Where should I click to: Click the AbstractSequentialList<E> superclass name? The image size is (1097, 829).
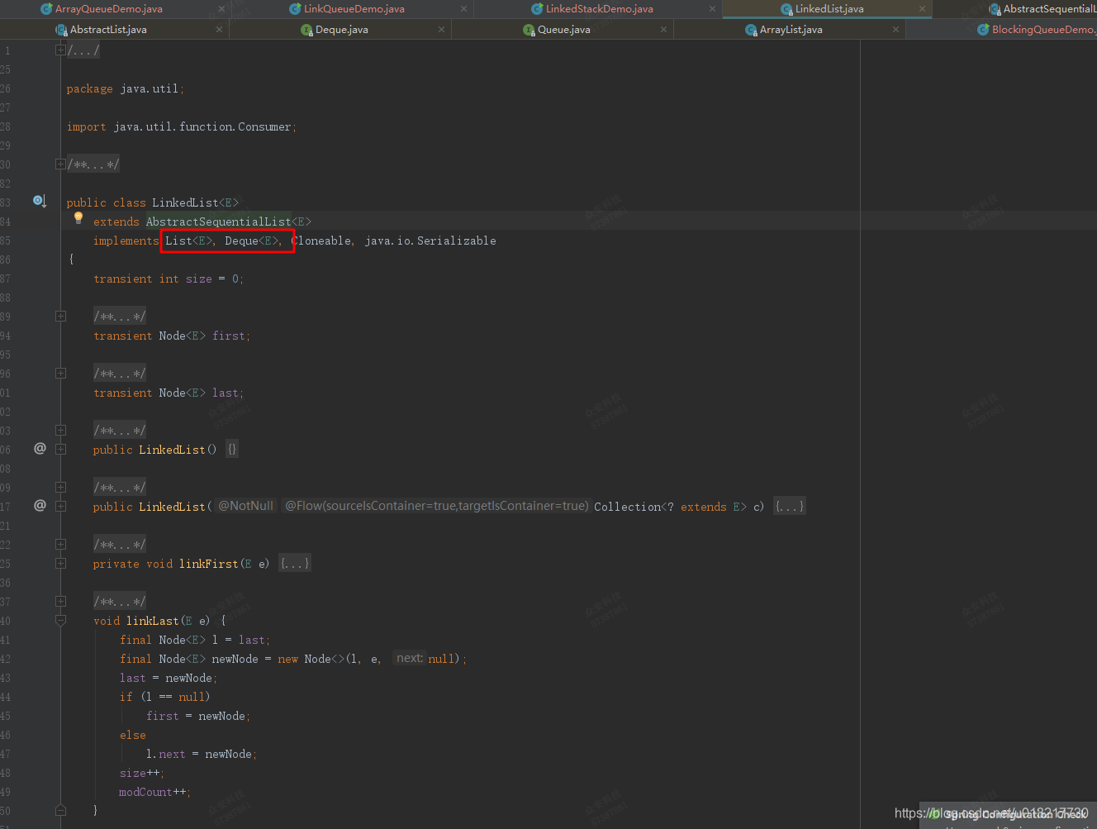[229, 222]
